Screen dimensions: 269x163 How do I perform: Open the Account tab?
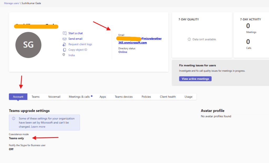pyautogui.click(x=18, y=97)
